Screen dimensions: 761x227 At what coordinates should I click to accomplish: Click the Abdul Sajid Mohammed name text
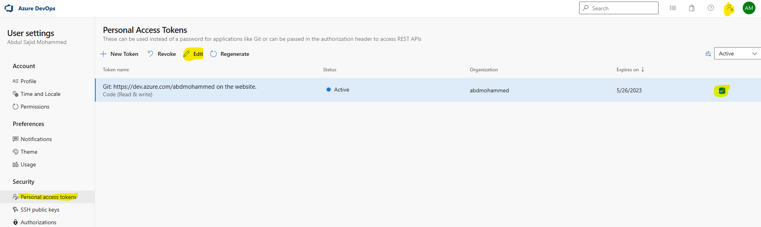(37, 42)
